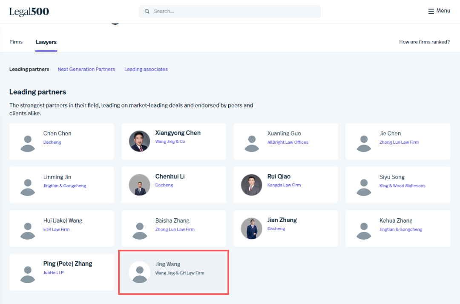Open JunHe LLP firm link
This screenshot has height=304, width=460.
coord(53,272)
